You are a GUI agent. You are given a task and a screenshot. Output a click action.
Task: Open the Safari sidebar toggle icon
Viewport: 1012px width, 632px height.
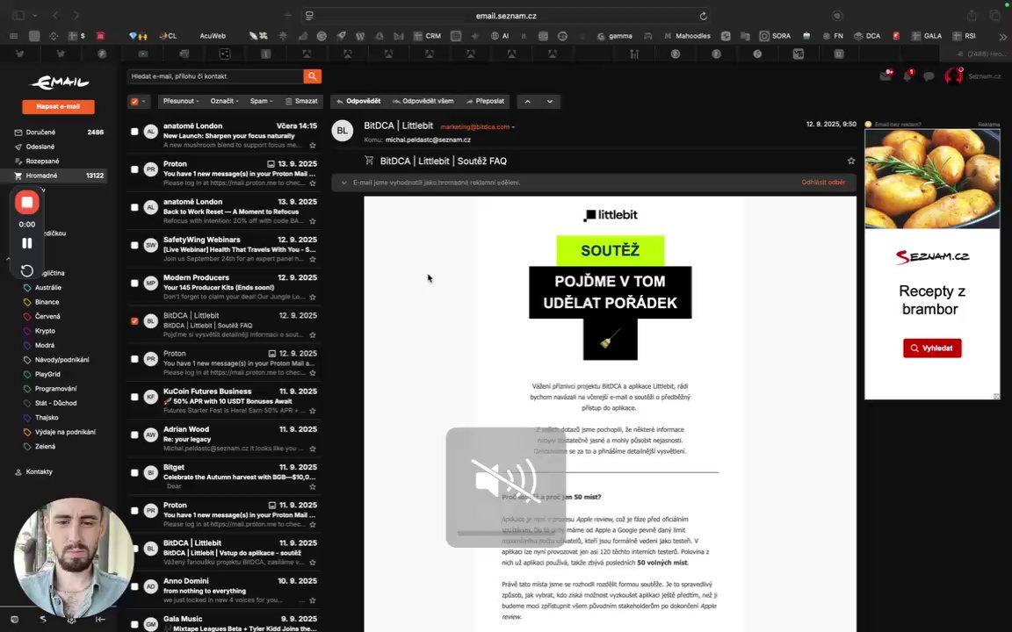18,16
